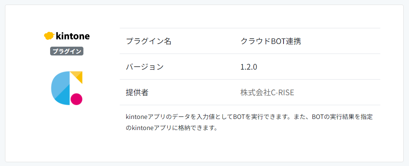
Task: Click the yellow triangle in plugin logo
Action: (x=78, y=76)
